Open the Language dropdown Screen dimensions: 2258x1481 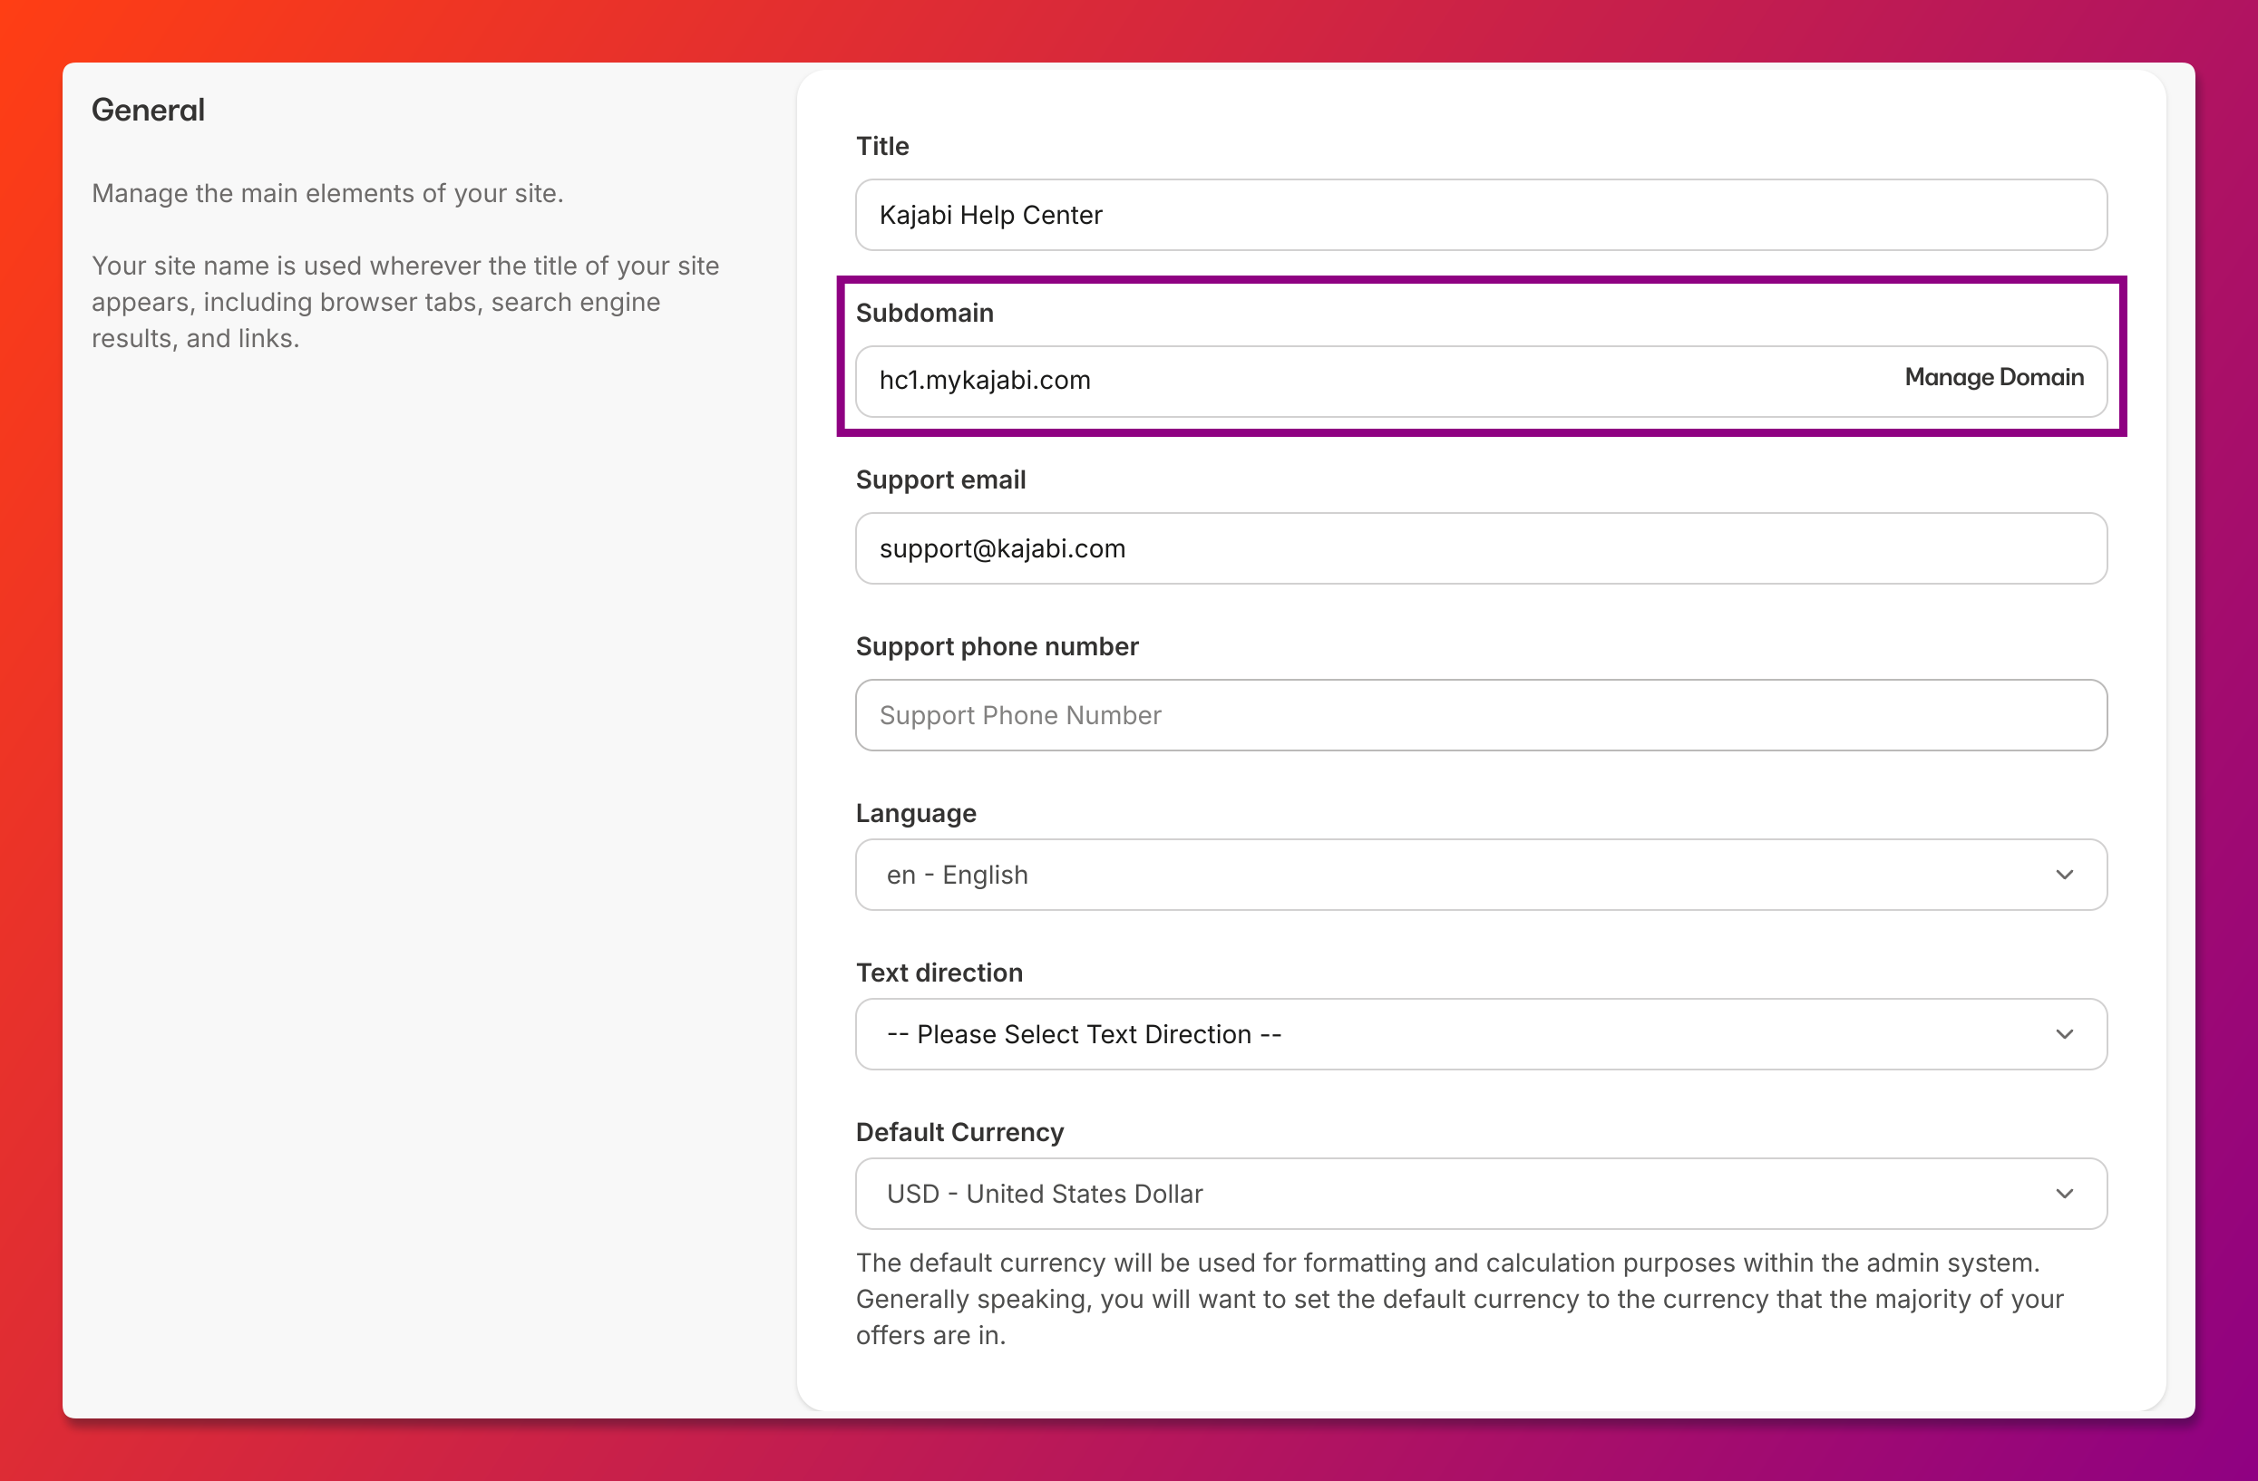[1481, 876]
